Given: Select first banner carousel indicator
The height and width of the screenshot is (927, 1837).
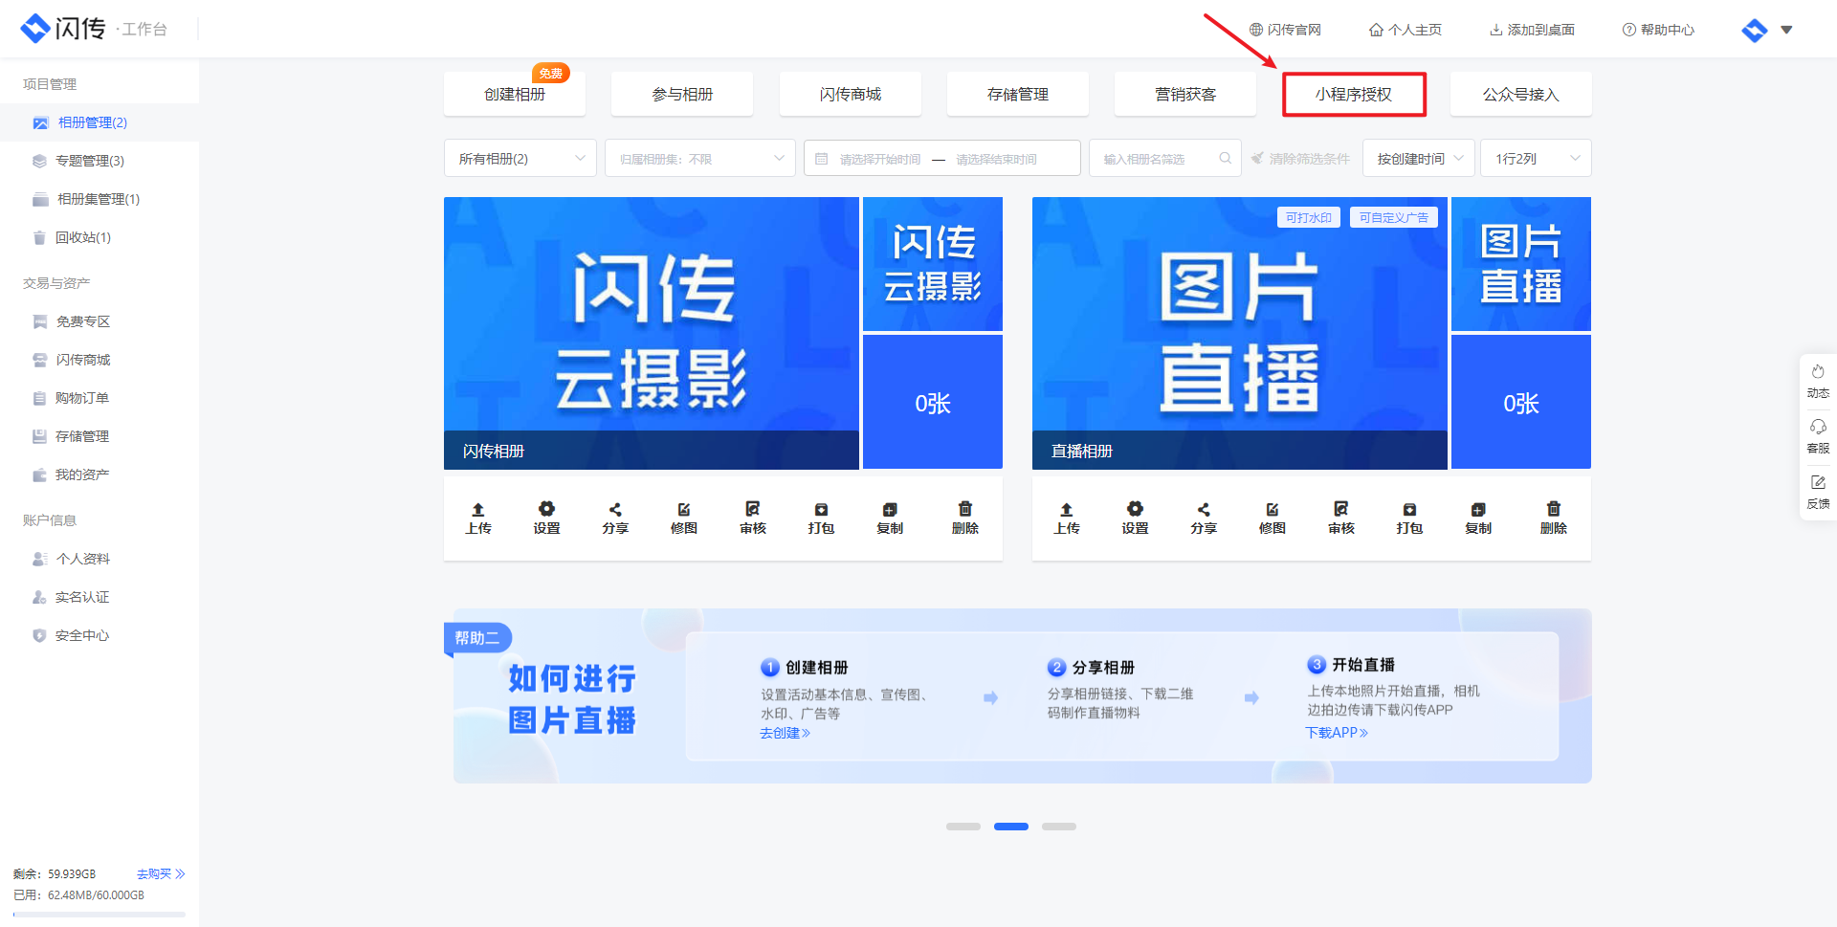Looking at the screenshot, I should point(963,827).
